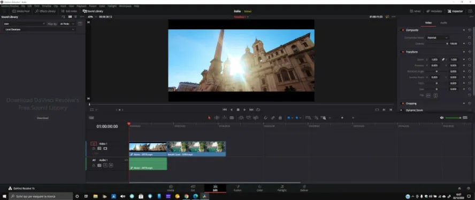
Task: Select the Trim Edit mode tool
Action: click(x=217, y=118)
